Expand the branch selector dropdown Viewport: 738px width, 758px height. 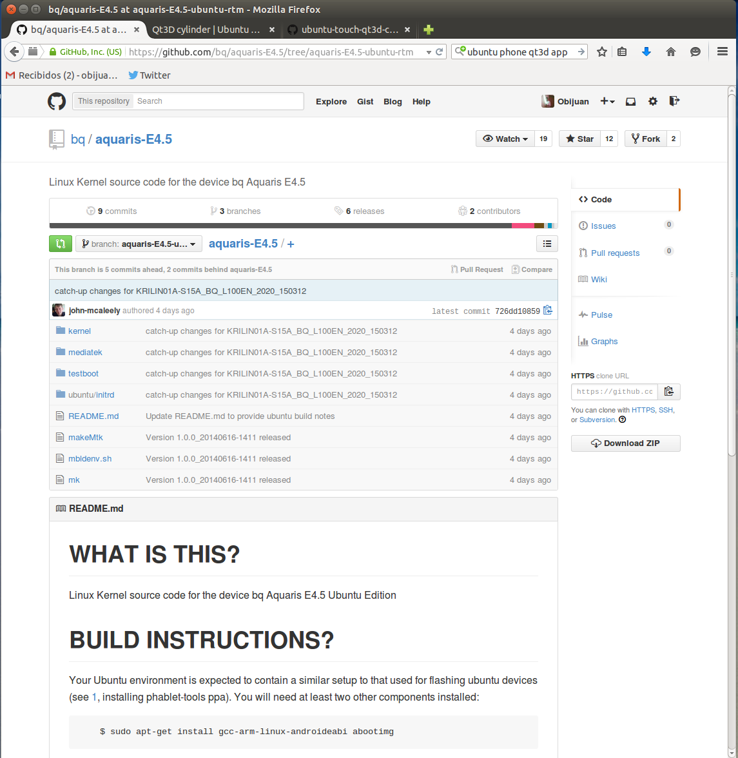[x=139, y=244]
